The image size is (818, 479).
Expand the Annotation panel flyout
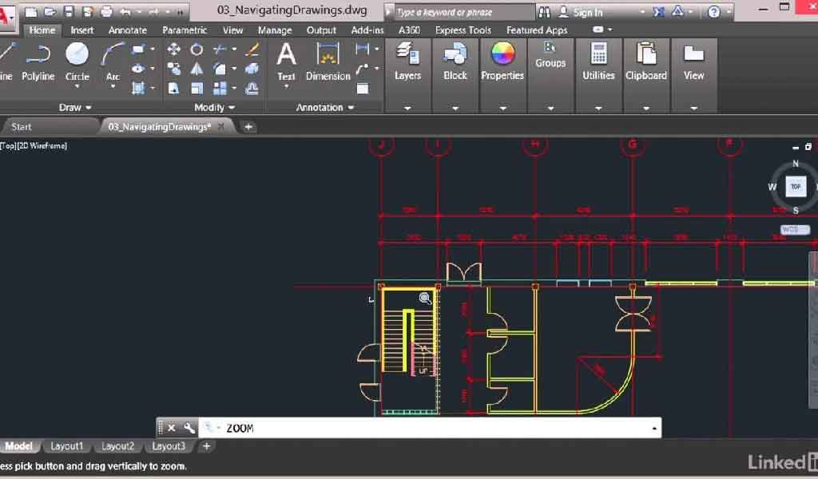pos(325,107)
